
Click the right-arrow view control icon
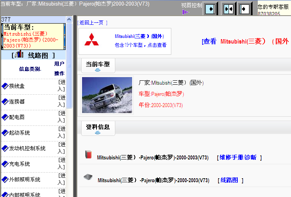click(x=210, y=9)
